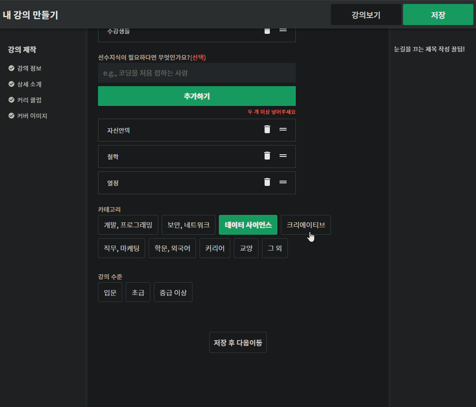Pick the 직무, 마케팅 category

(x=121, y=248)
